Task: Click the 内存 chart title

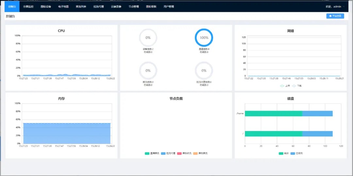Action: [x=61, y=99]
